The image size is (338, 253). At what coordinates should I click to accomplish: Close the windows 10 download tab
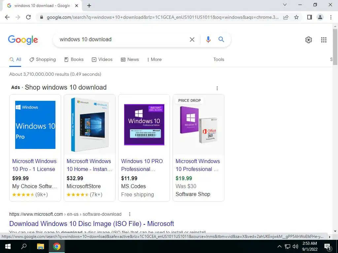point(77,6)
